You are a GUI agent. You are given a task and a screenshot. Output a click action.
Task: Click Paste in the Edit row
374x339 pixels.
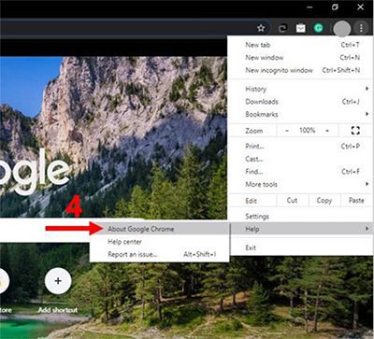click(356, 201)
